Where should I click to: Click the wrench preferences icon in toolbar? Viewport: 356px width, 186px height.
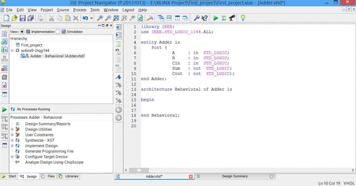click(196, 18)
